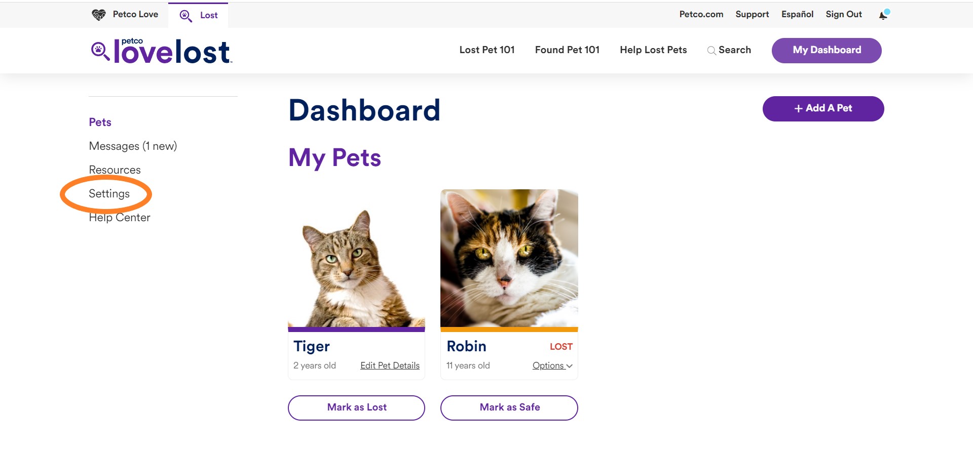Click the My Dashboard button
Image resolution: width=973 pixels, height=453 pixels.
point(826,50)
